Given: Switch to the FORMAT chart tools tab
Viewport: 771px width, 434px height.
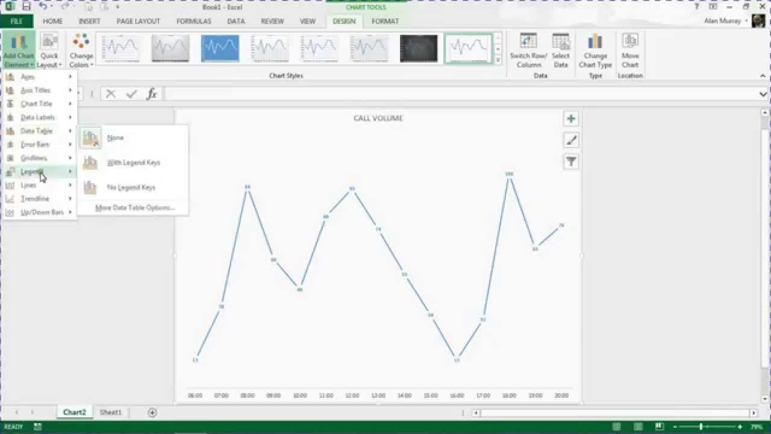Looking at the screenshot, I should click(x=385, y=21).
